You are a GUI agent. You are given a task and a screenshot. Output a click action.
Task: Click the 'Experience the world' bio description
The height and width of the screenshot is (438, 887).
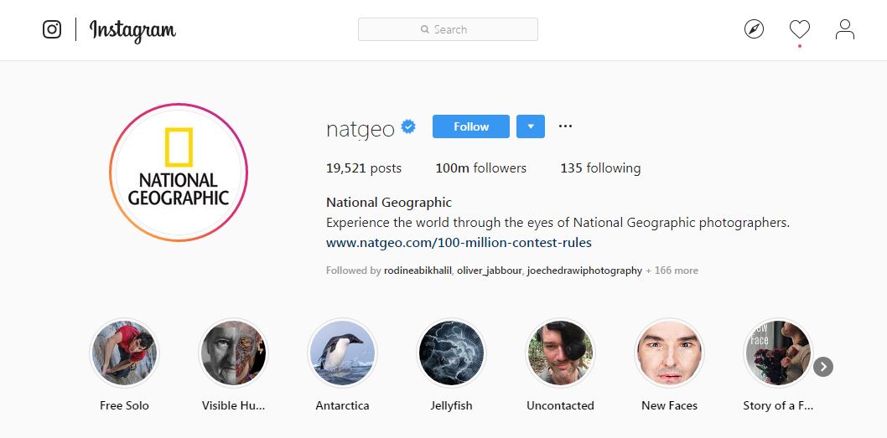(x=558, y=223)
